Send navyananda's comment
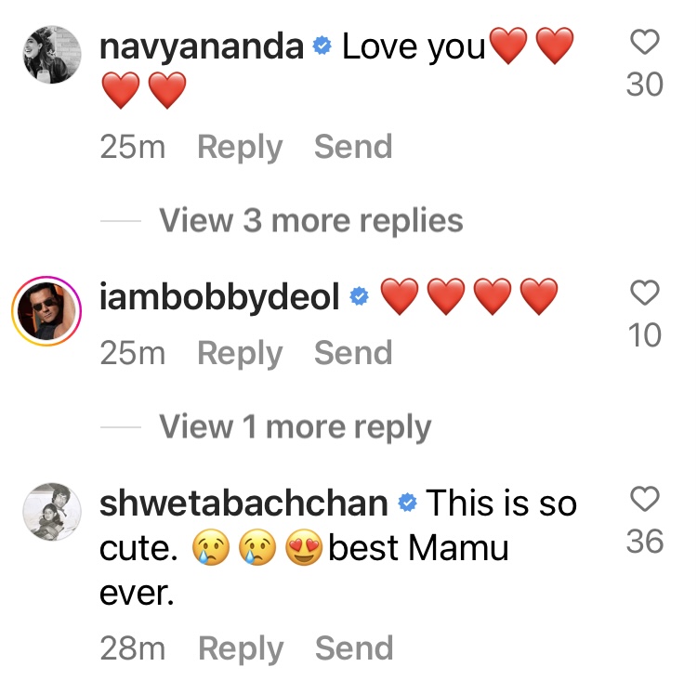This screenshot has width=697, height=680. click(x=353, y=147)
